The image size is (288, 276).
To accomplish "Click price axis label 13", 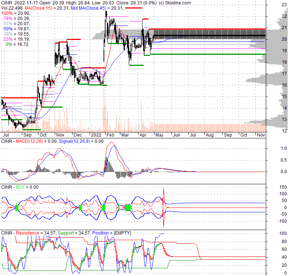I will point(284,119).
